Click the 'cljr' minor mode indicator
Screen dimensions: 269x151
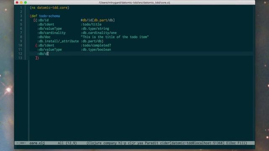[x=132, y=143]
